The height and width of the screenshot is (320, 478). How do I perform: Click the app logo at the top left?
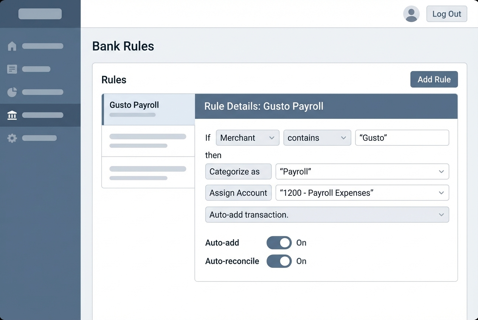(40, 14)
